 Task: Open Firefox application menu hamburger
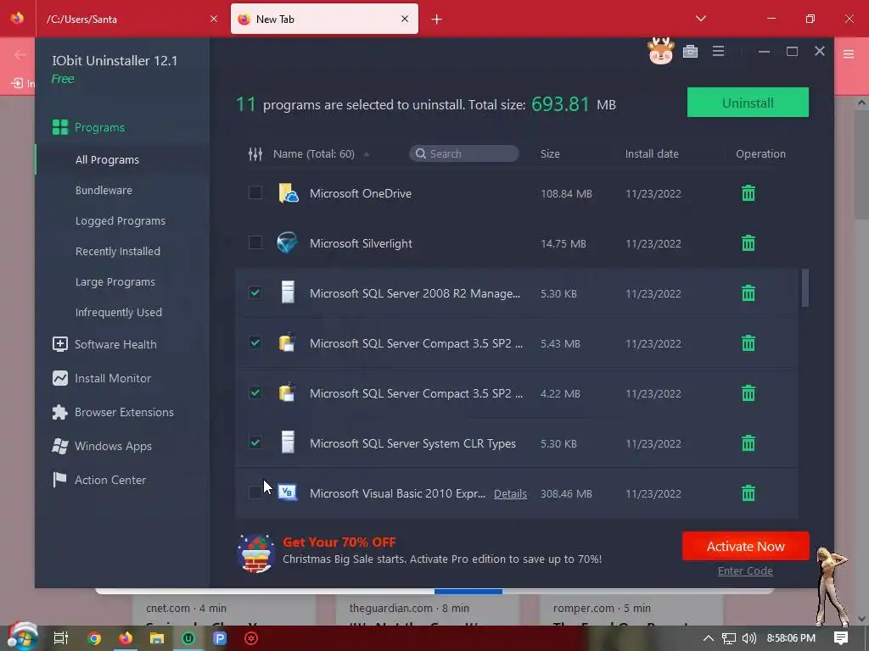(849, 53)
